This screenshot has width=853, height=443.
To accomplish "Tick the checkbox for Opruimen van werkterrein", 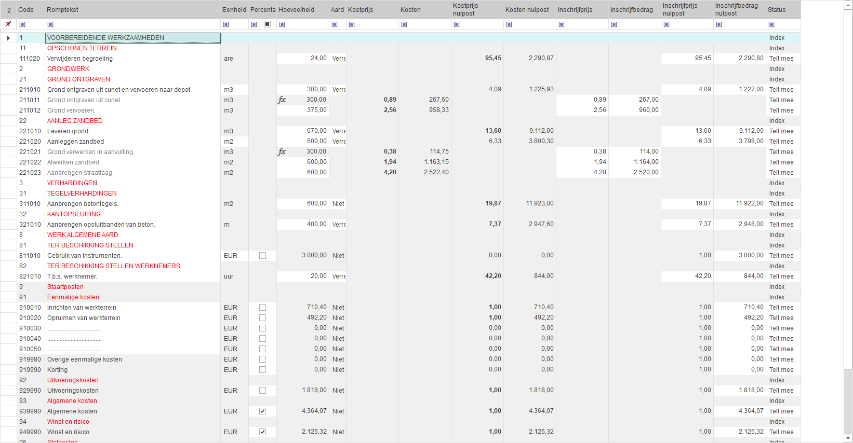I will 262,317.
